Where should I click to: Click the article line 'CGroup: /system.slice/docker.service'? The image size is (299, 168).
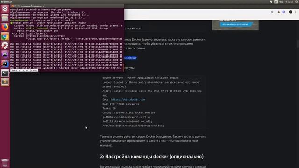coord(129,113)
